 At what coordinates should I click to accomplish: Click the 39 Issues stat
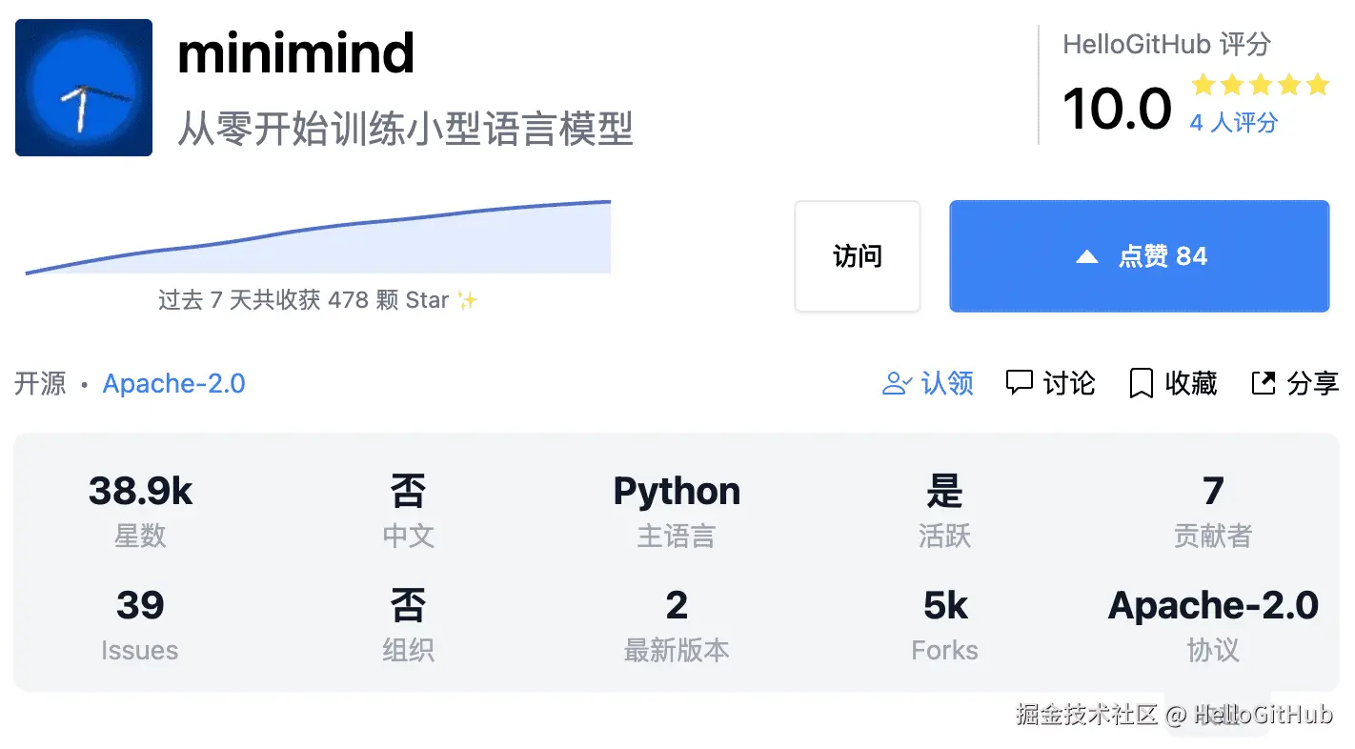pyautogui.click(x=140, y=606)
